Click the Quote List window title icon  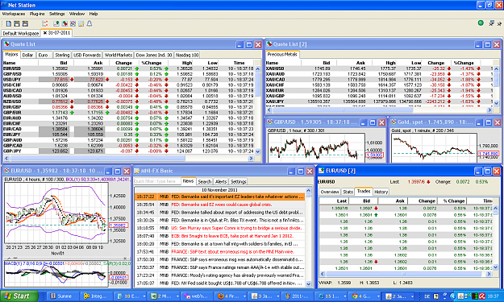[x=6, y=44]
